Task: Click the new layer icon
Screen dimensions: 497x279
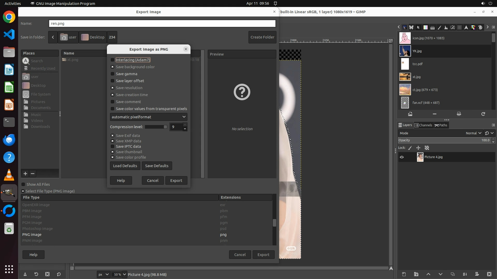Action: 404,274
